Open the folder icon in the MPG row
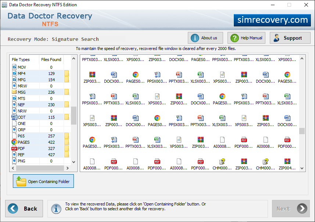Image resolution: width=315 pixels, height=222 pixels. [x=67, y=79]
